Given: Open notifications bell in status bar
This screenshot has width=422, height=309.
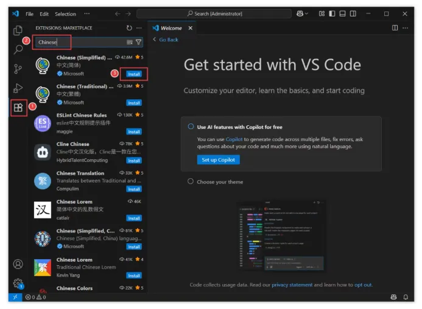Looking at the screenshot, I should point(406,297).
